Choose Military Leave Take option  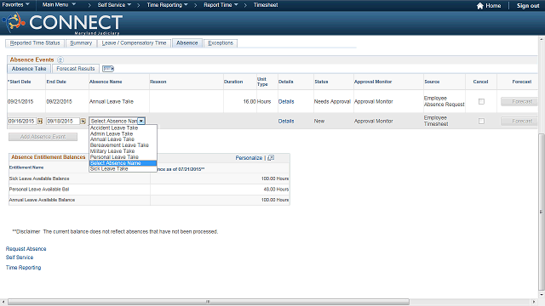(x=123, y=151)
